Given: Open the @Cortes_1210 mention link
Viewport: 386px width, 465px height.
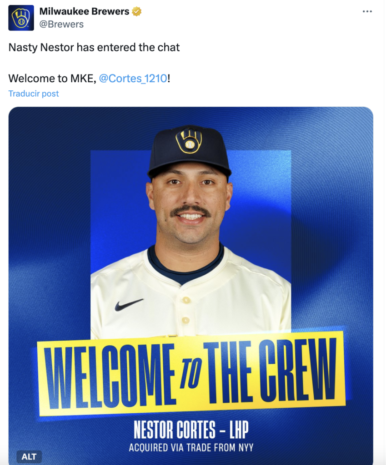Looking at the screenshot, I should click(x=133, y=78).
